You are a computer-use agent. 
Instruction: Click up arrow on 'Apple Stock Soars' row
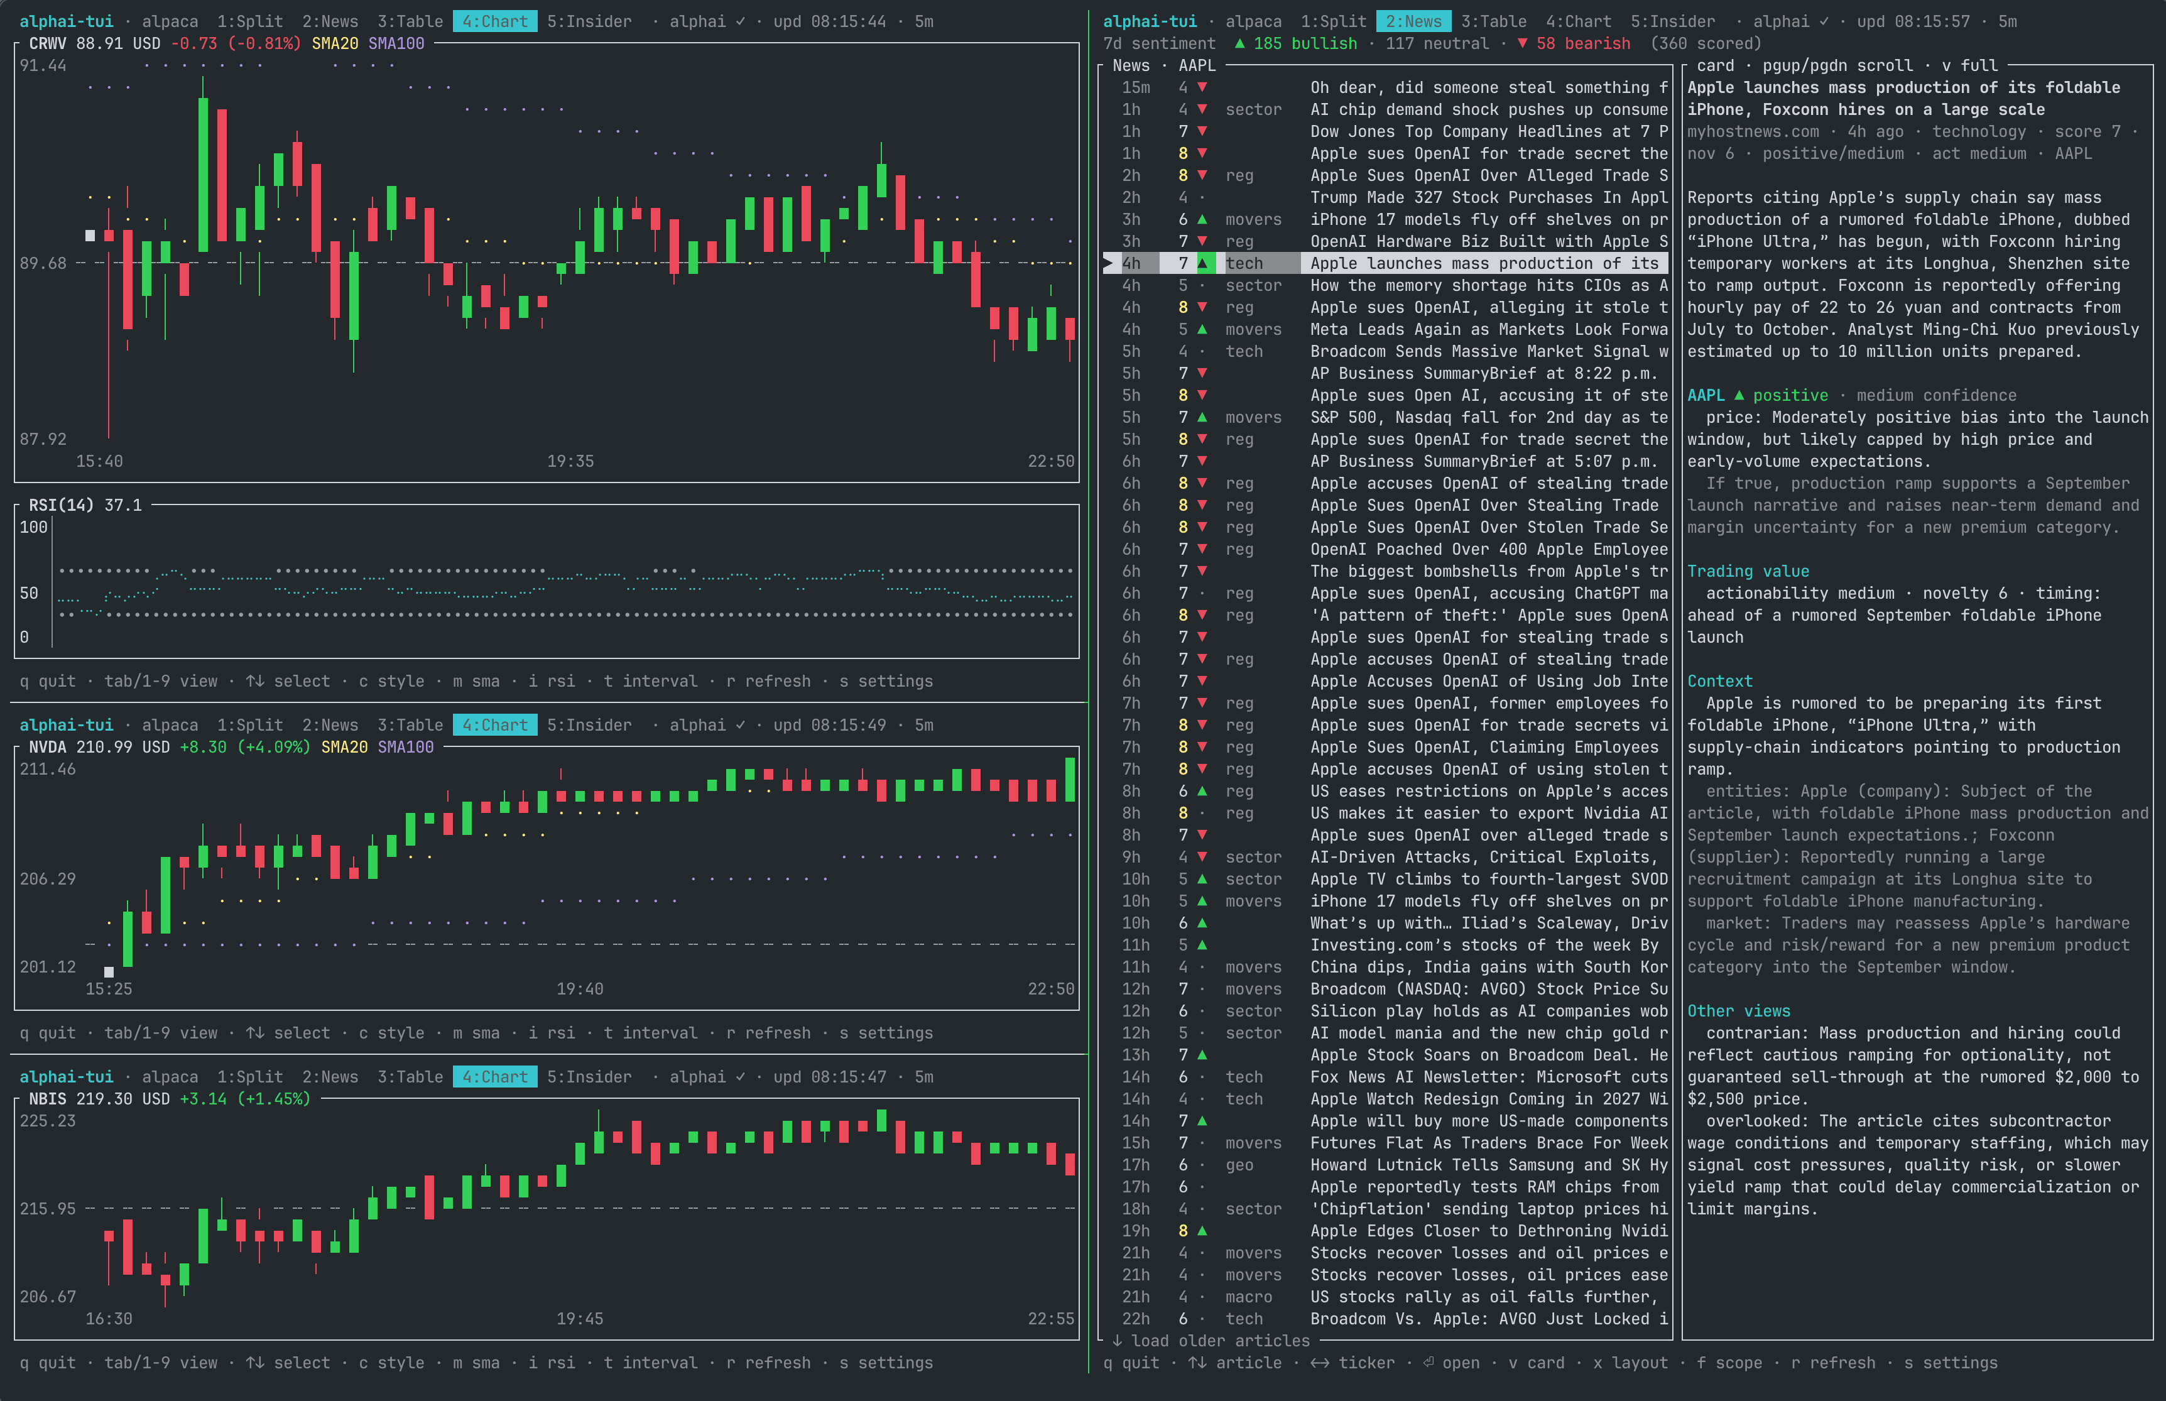pos(1202,1055)
